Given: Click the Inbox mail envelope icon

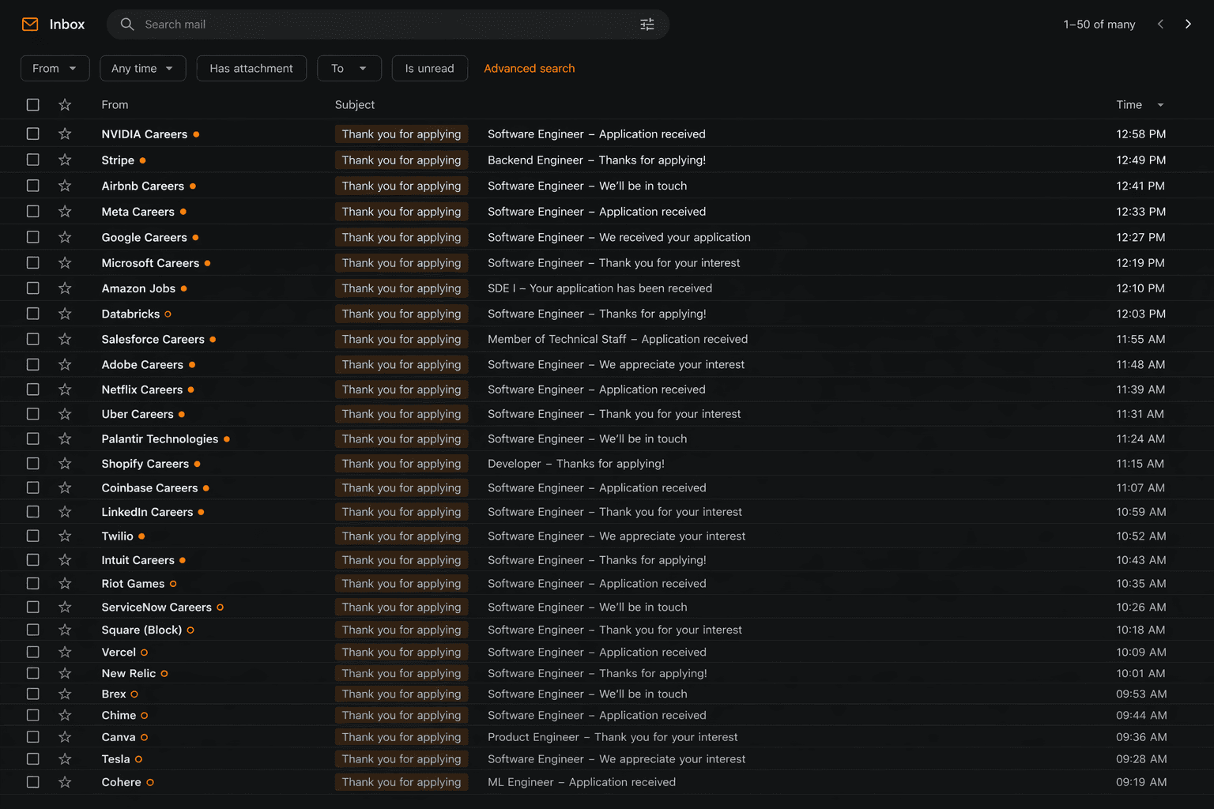Looking at the screenshot, I should point(29,24).
